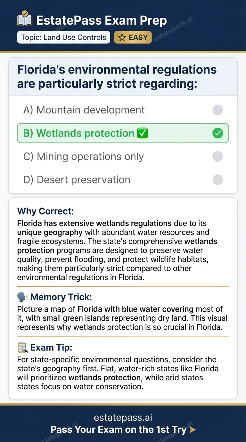Click the star icon inside the EASY badge
Viewport: 246px width, 442px height.
tap(122, 37)
